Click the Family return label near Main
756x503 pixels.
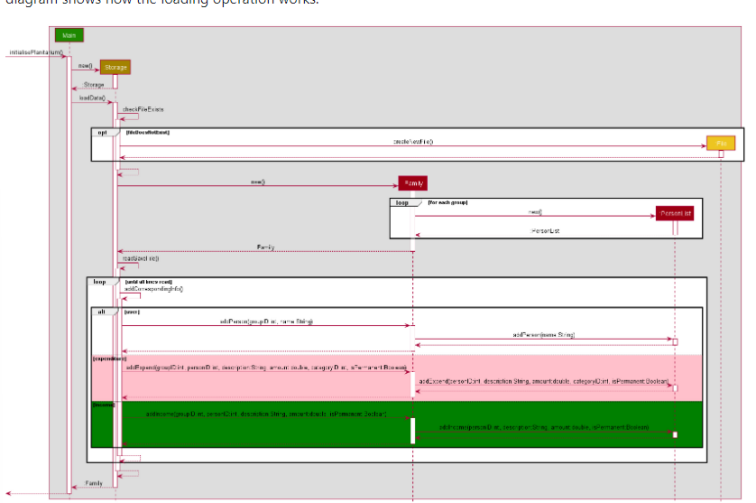click(94, 483)
